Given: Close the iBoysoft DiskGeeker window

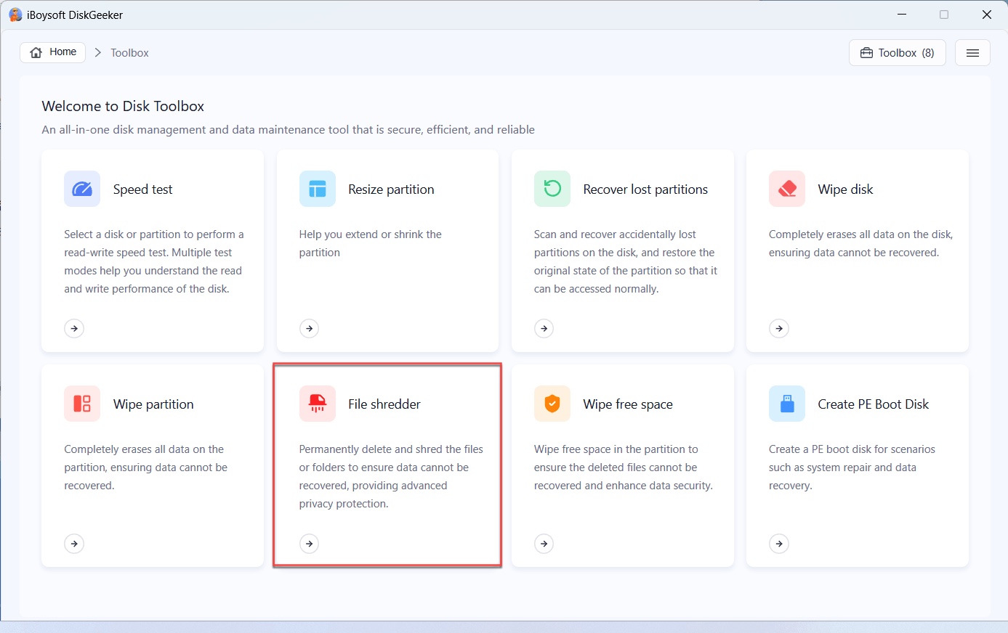Looking at the screenshot, I should (987, 15).
